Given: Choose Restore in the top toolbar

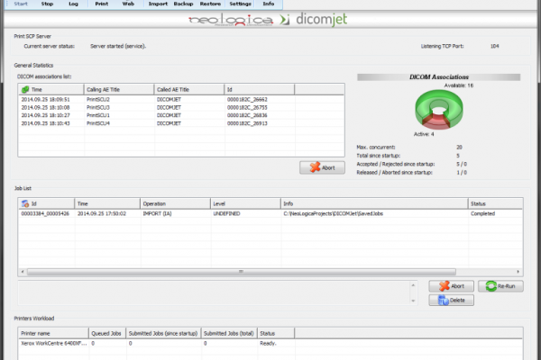Looking at the screenshot, I should pyautogui.click(x=212, y=4).
